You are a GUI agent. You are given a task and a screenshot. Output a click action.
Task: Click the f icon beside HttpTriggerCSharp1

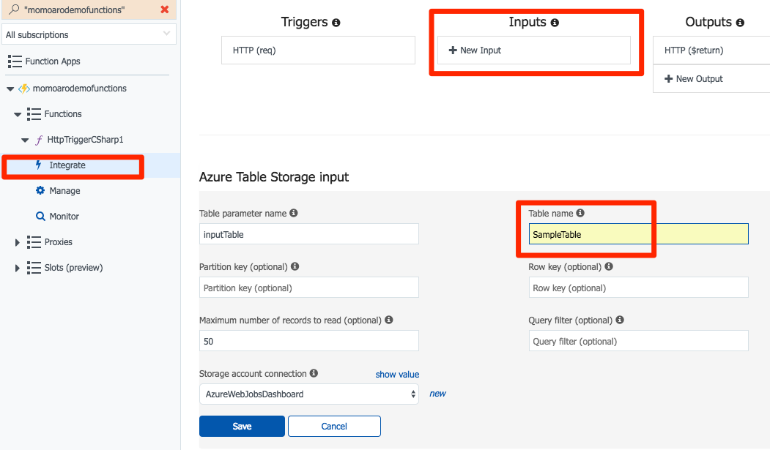38,139
